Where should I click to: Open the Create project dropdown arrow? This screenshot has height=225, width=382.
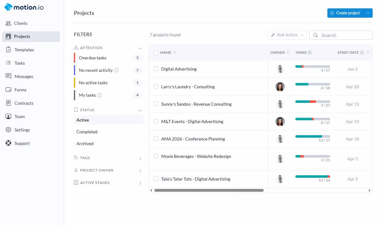coord(368,13)
